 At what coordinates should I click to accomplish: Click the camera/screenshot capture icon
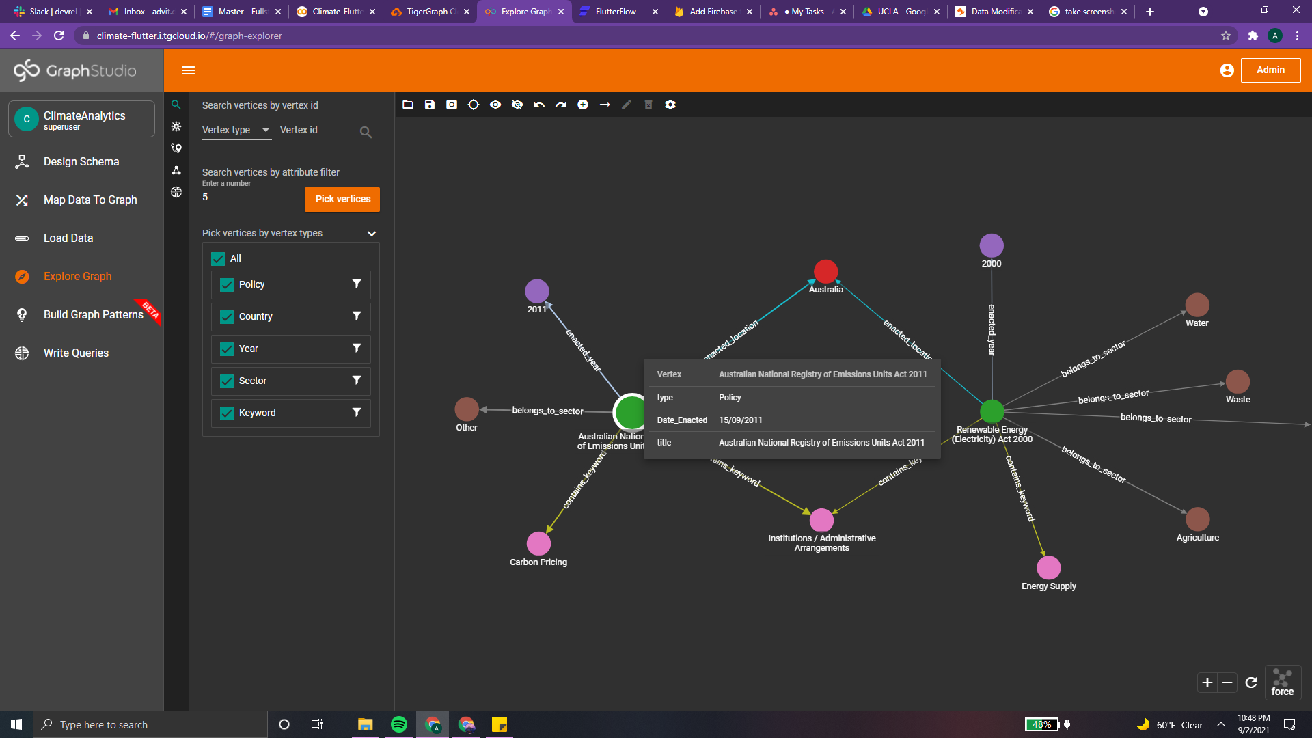(453, 105)
